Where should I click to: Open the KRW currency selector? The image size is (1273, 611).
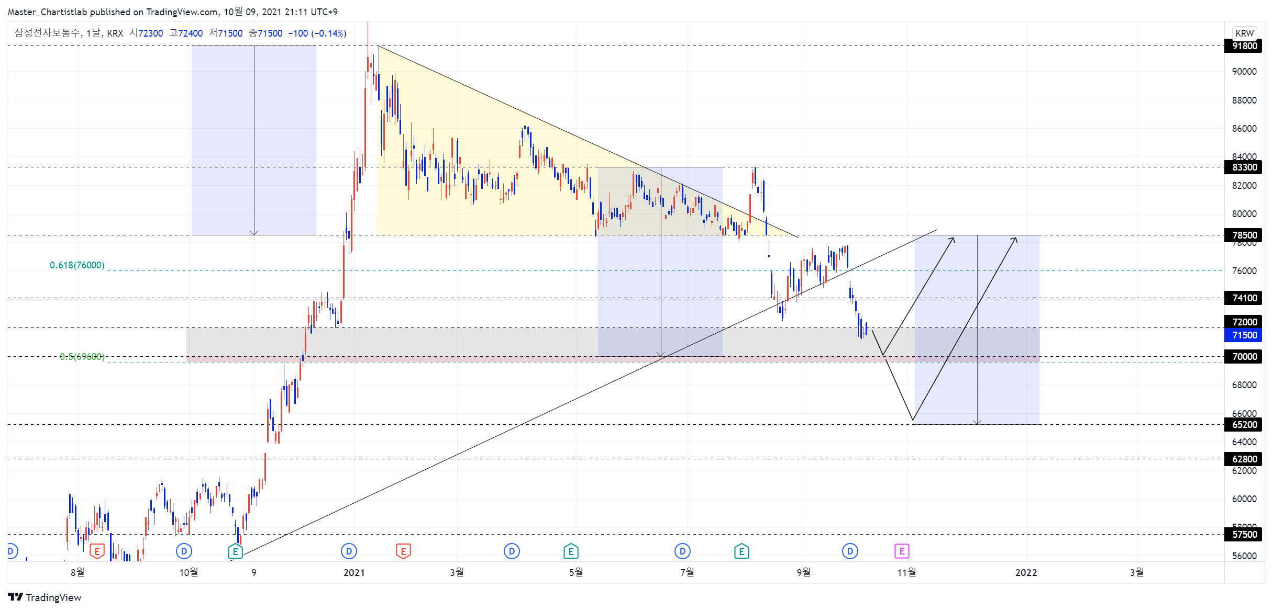pyautogui.click(x=1244, y=33)
